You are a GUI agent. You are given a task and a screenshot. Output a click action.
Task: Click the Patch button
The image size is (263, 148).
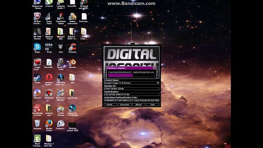tap(110, 104)
